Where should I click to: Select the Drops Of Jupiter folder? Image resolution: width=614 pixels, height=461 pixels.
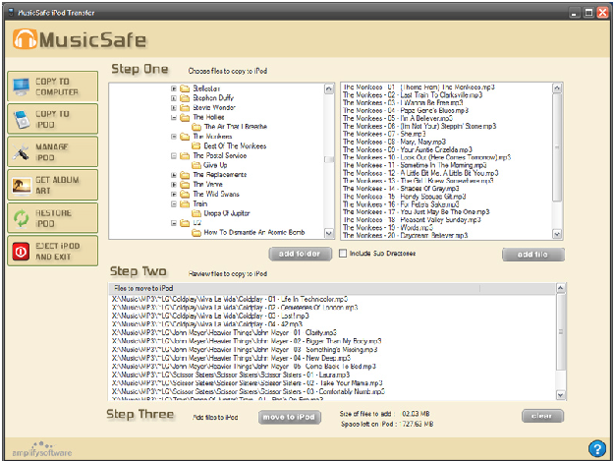[227, 213]
